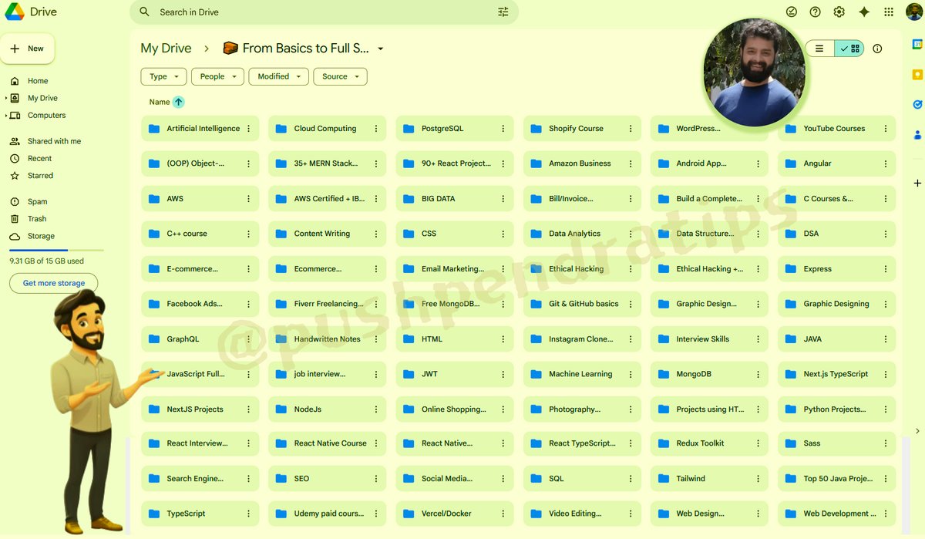Click the New button

[x=28, y=49]
